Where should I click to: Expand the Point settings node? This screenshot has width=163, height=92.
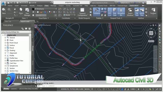click(x=5, y=40)
